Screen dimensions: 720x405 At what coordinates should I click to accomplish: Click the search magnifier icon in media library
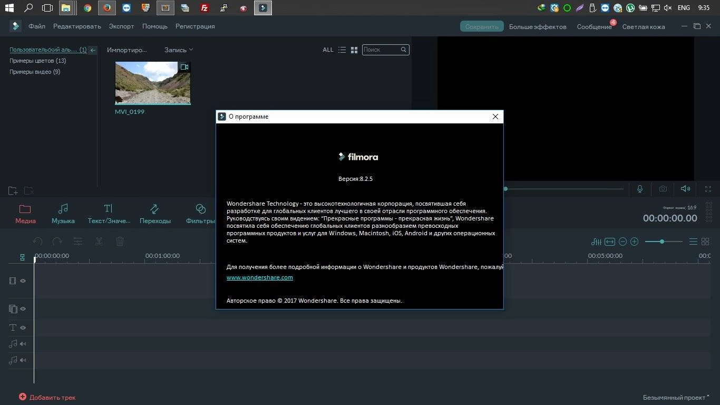tap(404, 50)
